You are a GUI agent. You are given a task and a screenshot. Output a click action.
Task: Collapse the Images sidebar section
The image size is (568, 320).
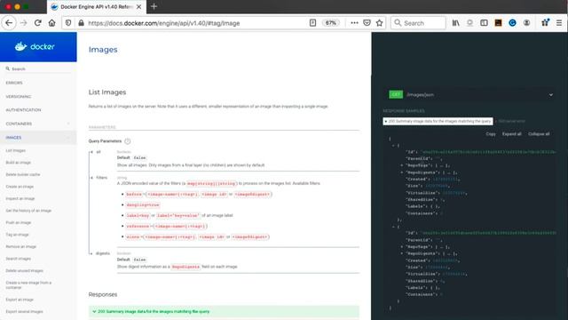(38, 138)
